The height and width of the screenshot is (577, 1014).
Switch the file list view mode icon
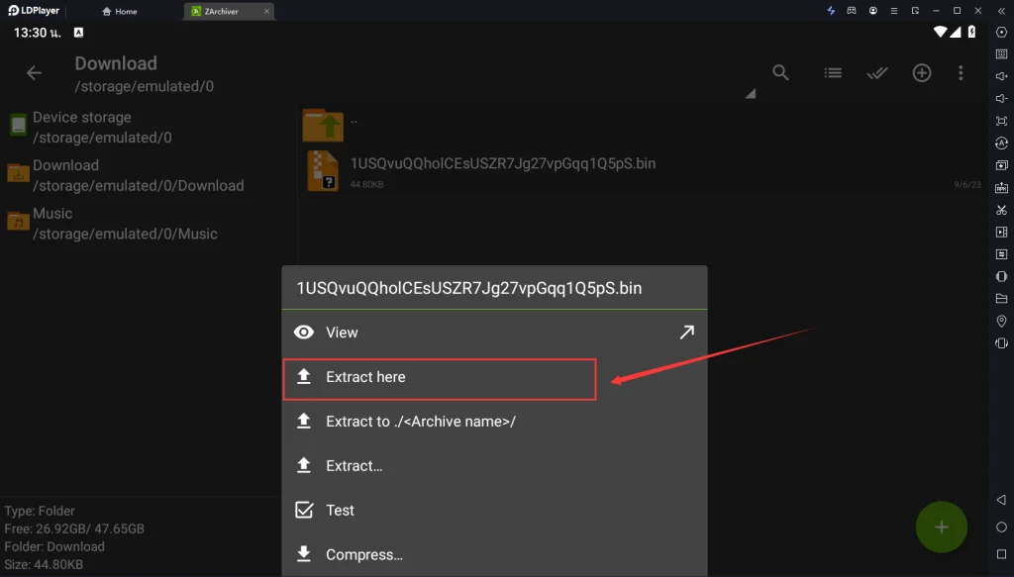pos(833,73)
